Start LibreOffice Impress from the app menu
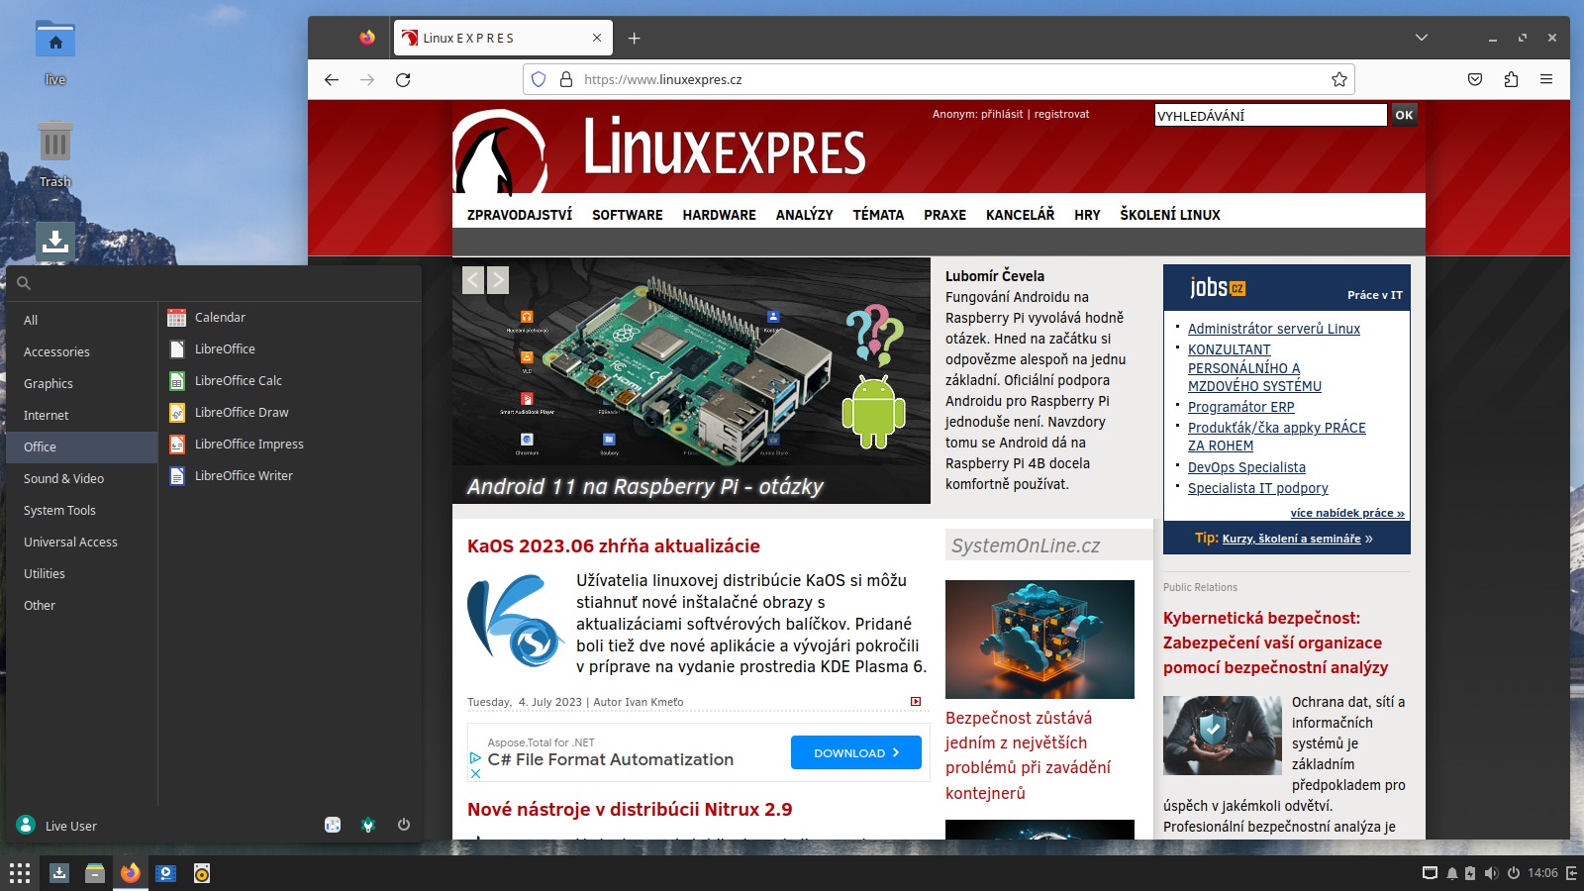Viewport: 1584px width, 891px height. (248, 445)
